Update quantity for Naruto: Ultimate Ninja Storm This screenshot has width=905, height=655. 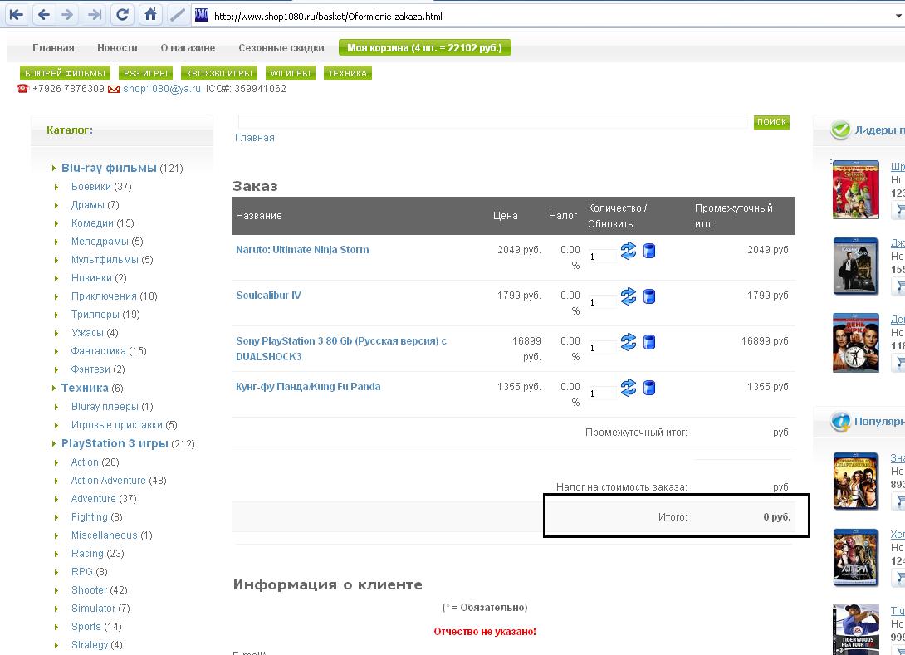(x=628, y=251)
